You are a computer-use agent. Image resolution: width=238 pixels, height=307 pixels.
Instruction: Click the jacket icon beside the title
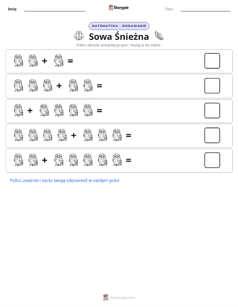[79, 36]
